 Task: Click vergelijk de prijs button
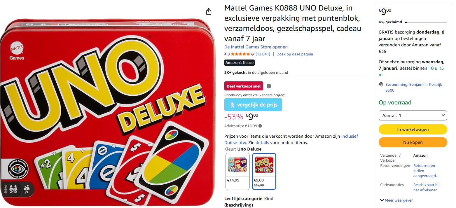click(x=253, y=105)
